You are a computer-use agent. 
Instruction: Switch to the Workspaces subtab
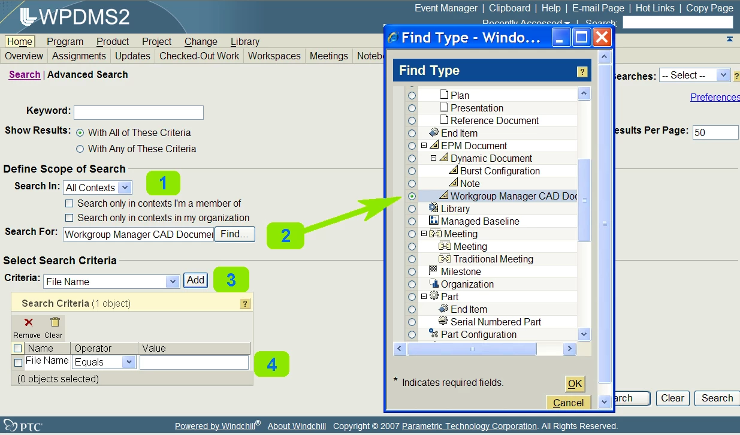(274, 56)
